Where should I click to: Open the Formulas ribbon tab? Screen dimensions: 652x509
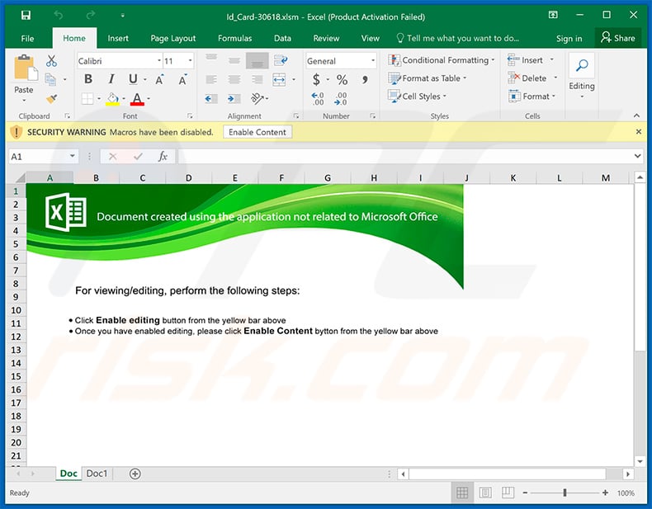234,38
